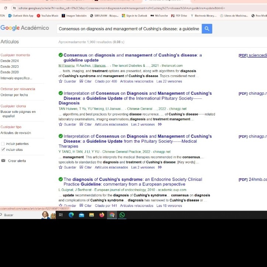
Task: Click the browser address bar URL
Action: point(122,8)
